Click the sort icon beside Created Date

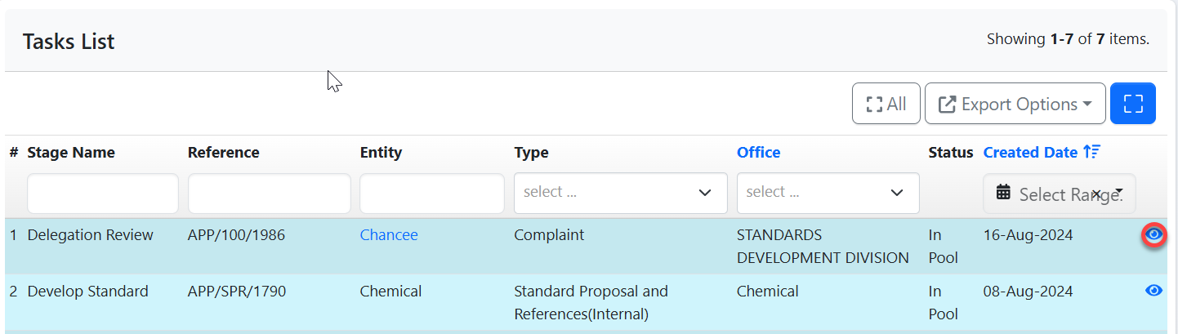coord(1091,152)
